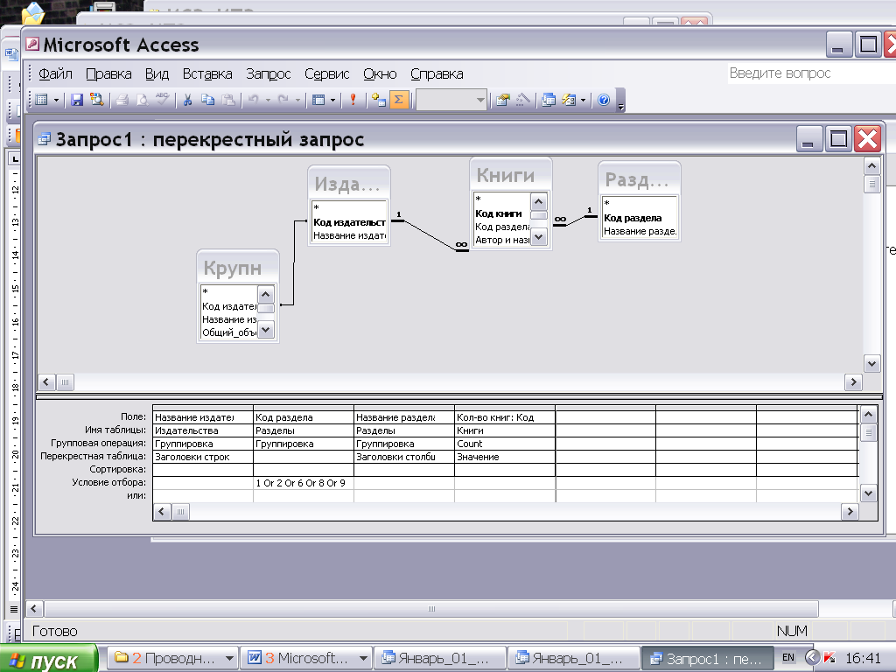Open the Undo history dropdown arrow
This screenshot has width=896, height=672.
[x=268, y=100]
